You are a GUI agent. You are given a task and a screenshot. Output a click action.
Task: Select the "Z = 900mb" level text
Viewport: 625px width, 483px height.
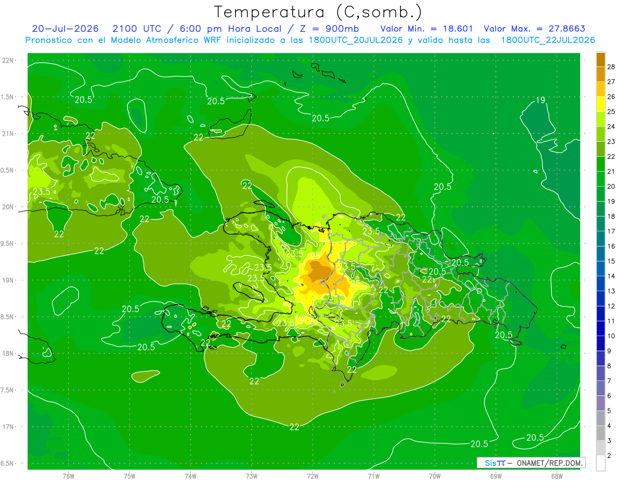329,29
